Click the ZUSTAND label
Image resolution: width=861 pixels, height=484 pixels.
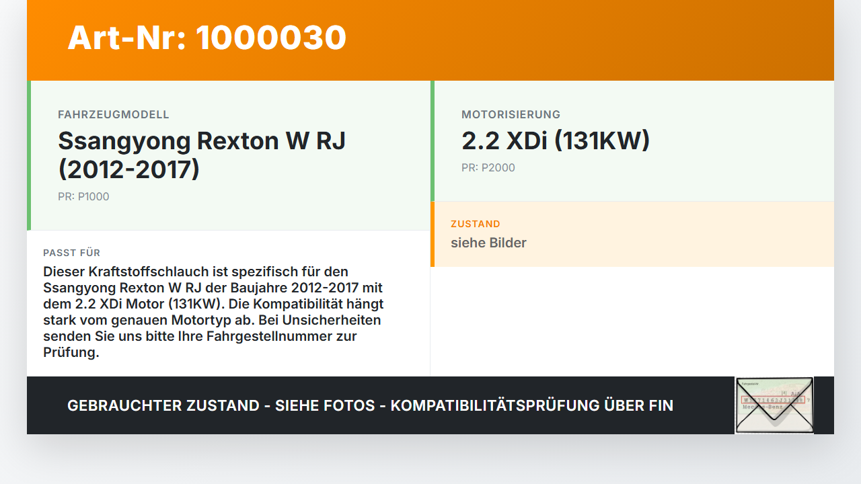click(476, 224)
